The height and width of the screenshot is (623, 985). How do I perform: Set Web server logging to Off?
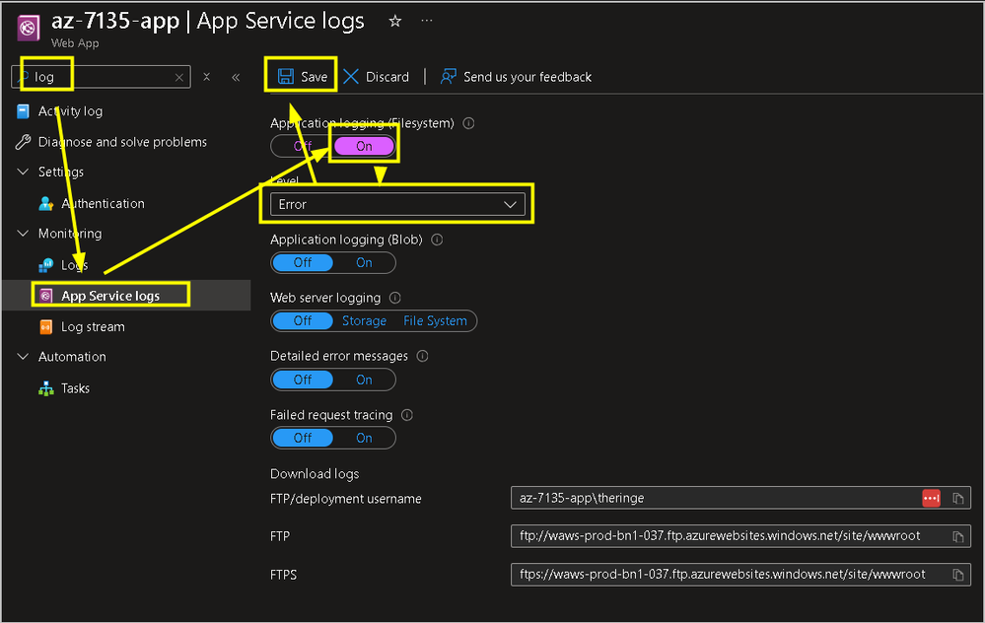[303, 321]
